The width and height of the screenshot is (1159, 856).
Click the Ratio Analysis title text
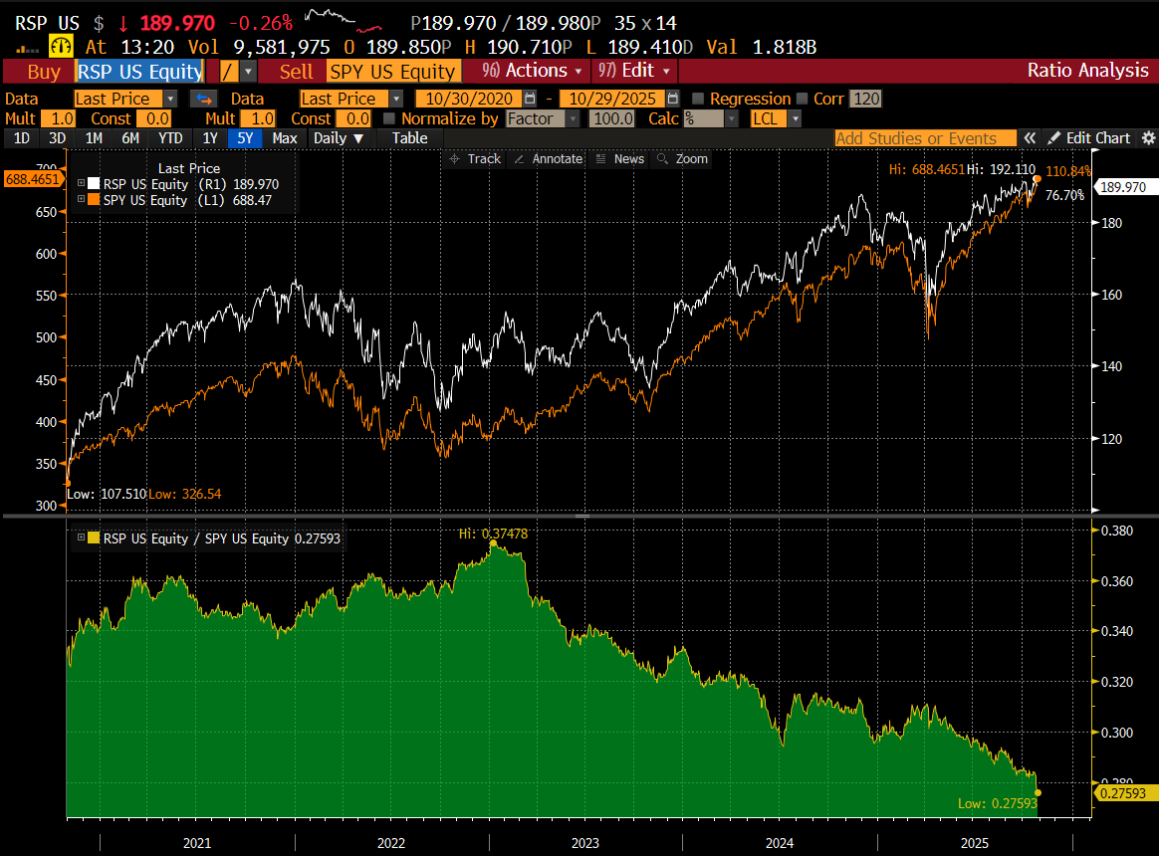click(1088, 71)
